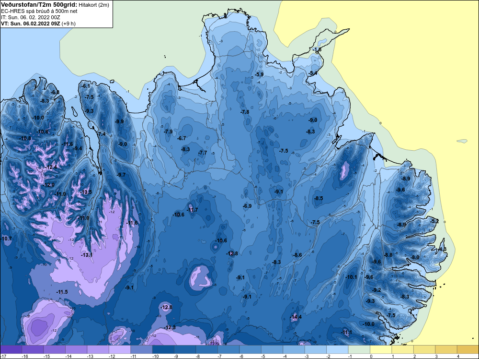Select the -13.1 temperature reading

tap(87, 255)
